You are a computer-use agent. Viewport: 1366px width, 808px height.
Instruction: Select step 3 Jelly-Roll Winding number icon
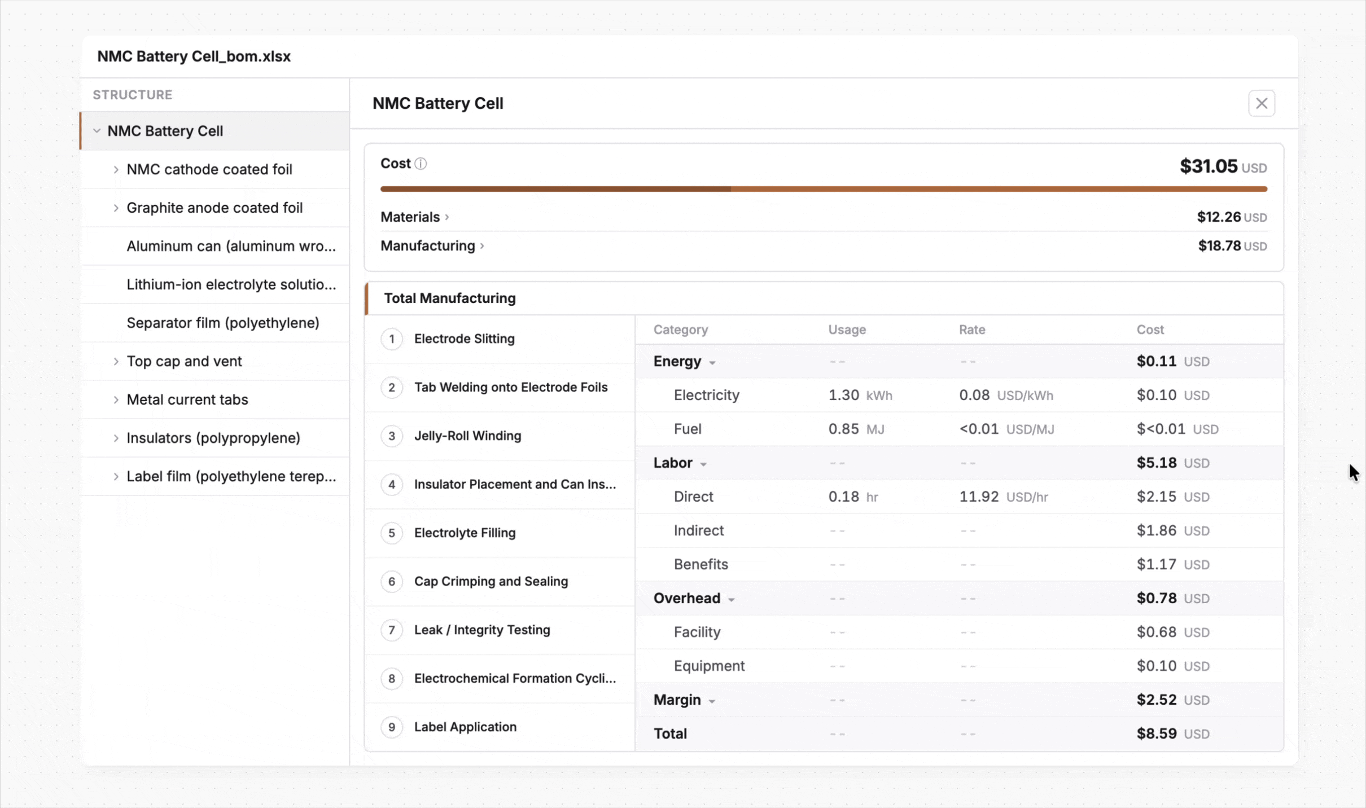(391, 436)
